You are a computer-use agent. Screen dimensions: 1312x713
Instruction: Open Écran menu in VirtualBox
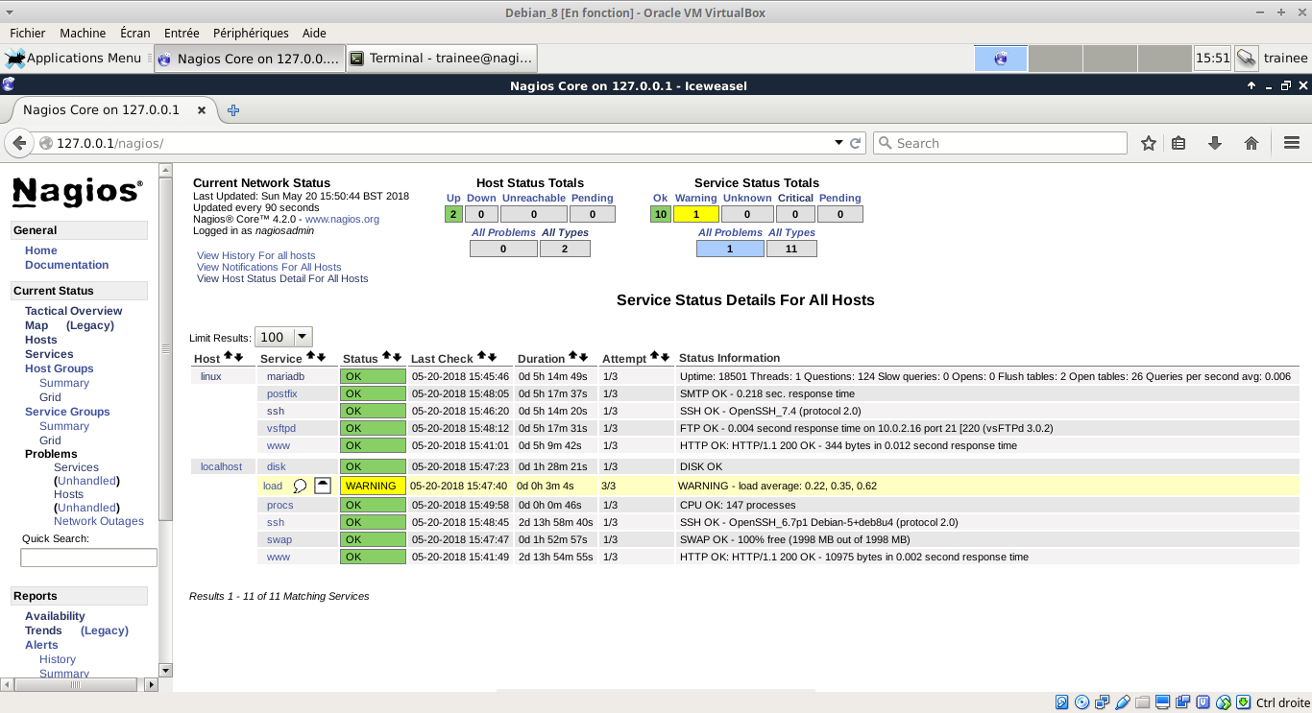tap(135, 33)
